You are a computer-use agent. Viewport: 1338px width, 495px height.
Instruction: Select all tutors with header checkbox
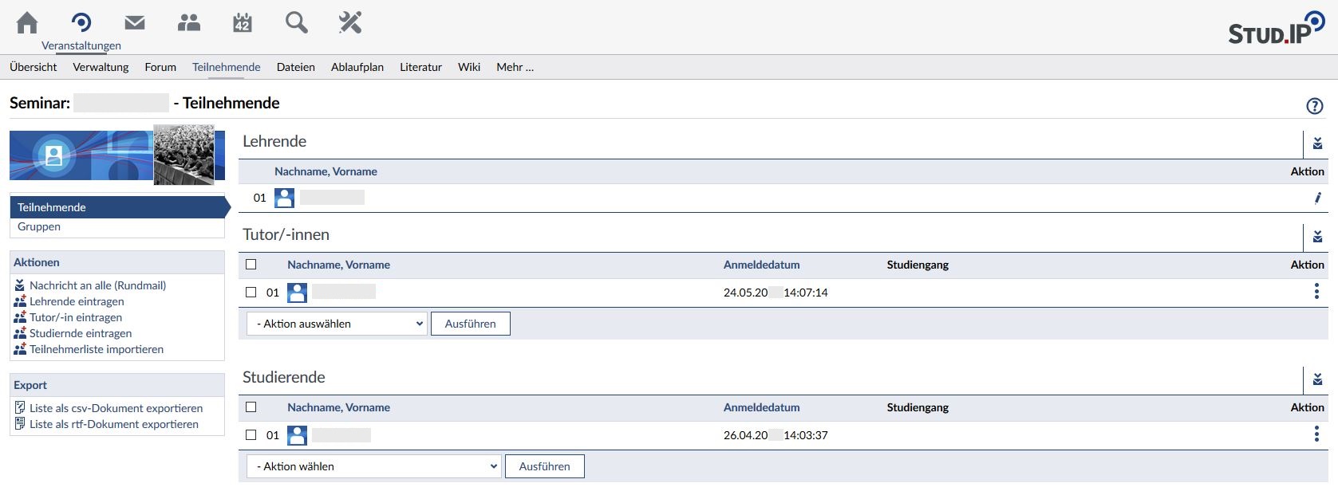coord(251,265)
